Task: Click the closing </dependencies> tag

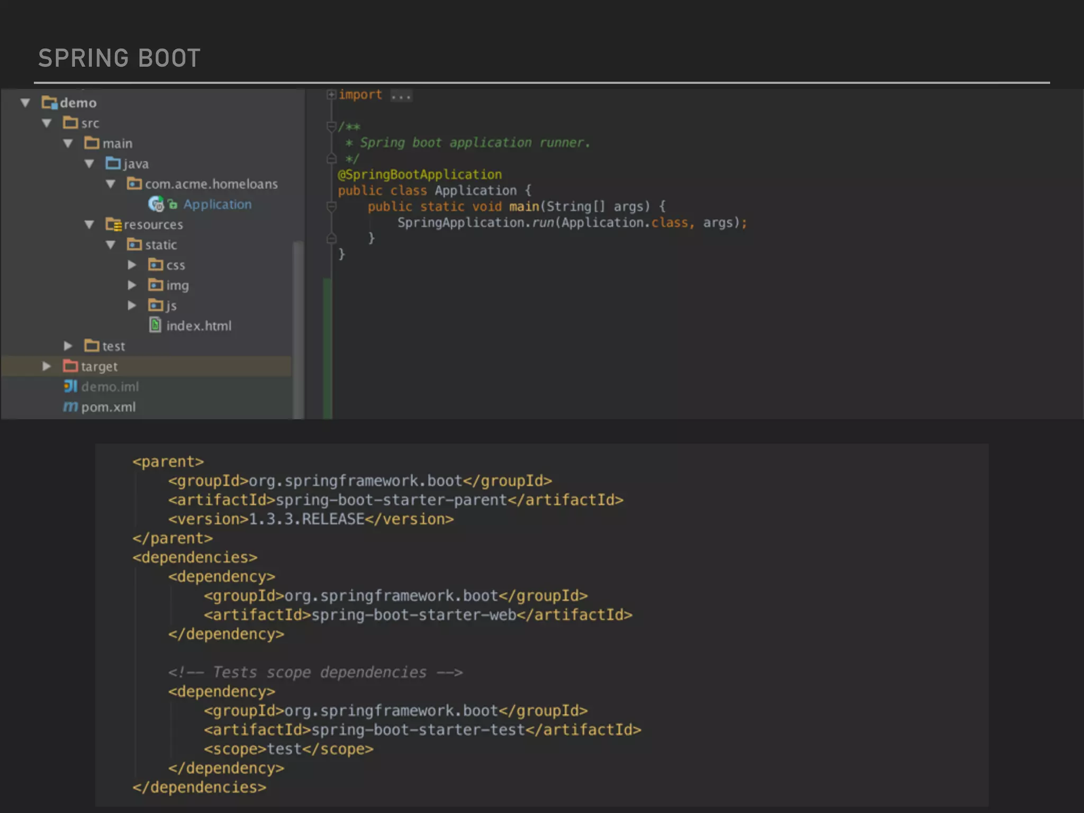Action: (x=199, y=788)
